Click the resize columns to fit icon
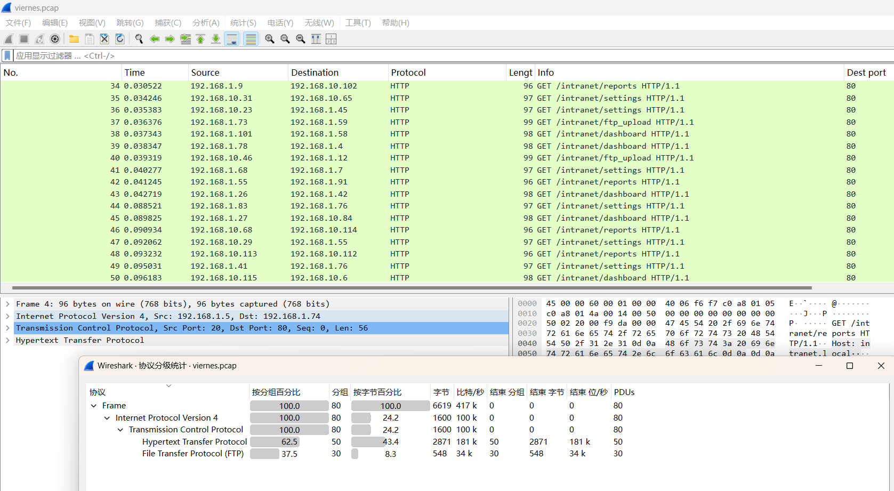Screen dimensions: 894x491 click(316, 39)
